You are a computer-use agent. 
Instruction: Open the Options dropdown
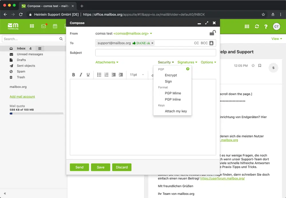208,62
